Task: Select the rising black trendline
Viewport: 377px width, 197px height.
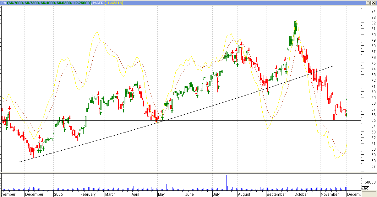Action: click(x=175, y=114)
